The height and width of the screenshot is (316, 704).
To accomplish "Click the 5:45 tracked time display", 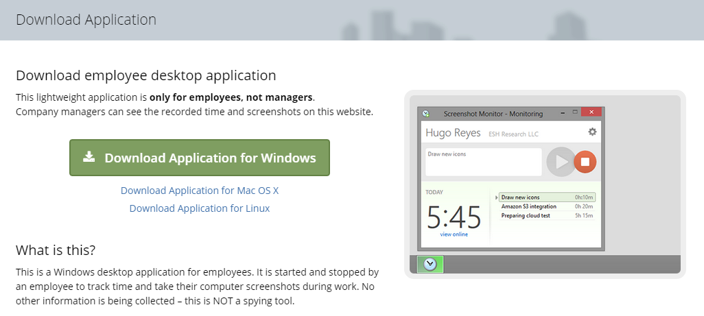I will (x=454, y=217).
